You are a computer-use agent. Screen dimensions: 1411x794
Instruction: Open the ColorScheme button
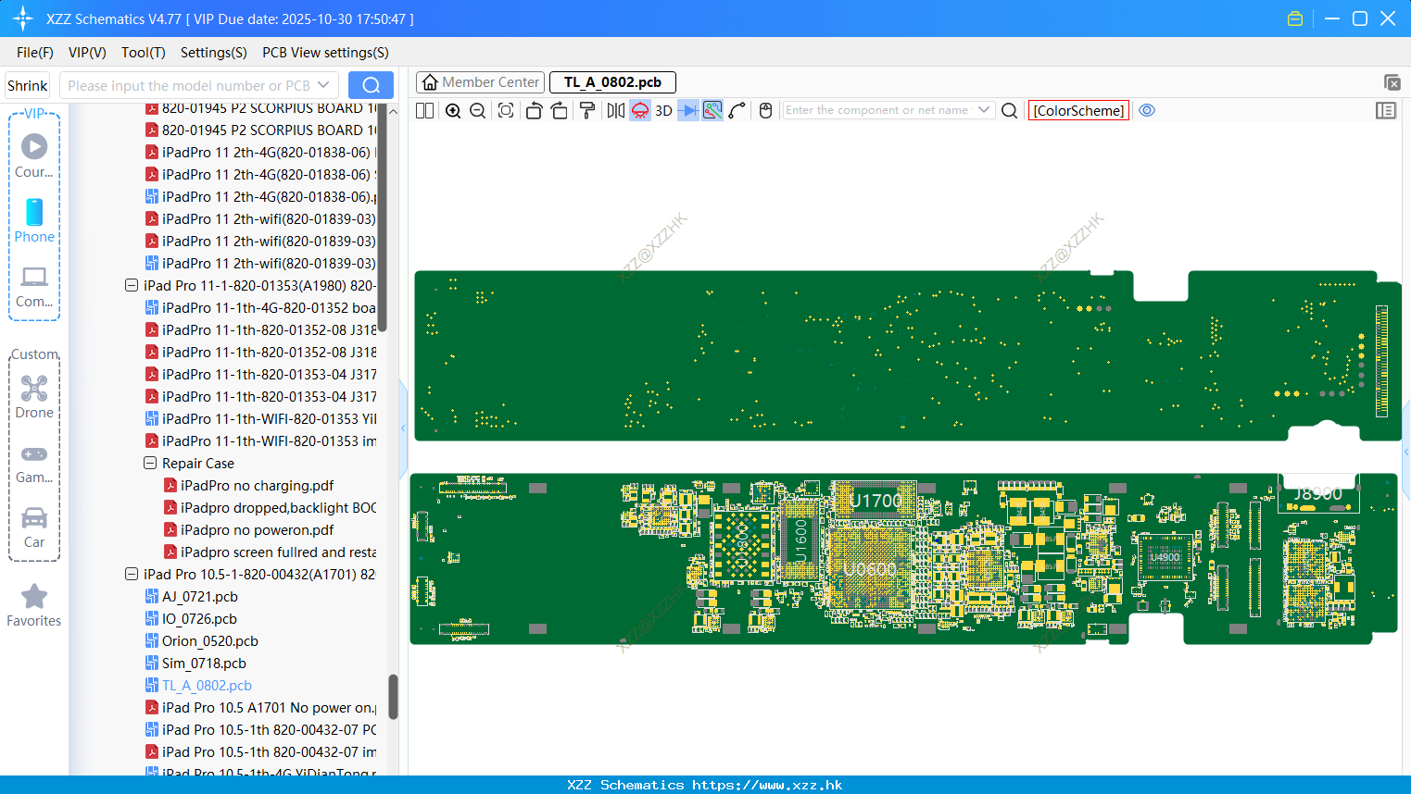click(1078, 110)
